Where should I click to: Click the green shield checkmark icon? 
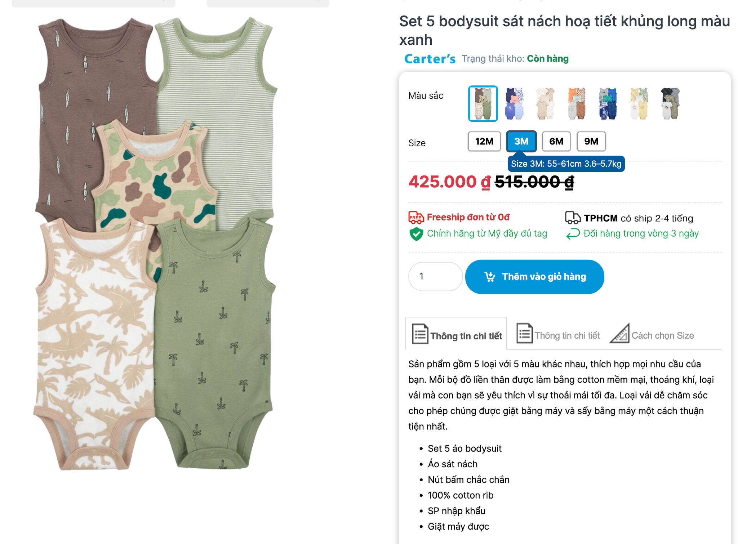point(416,234)
